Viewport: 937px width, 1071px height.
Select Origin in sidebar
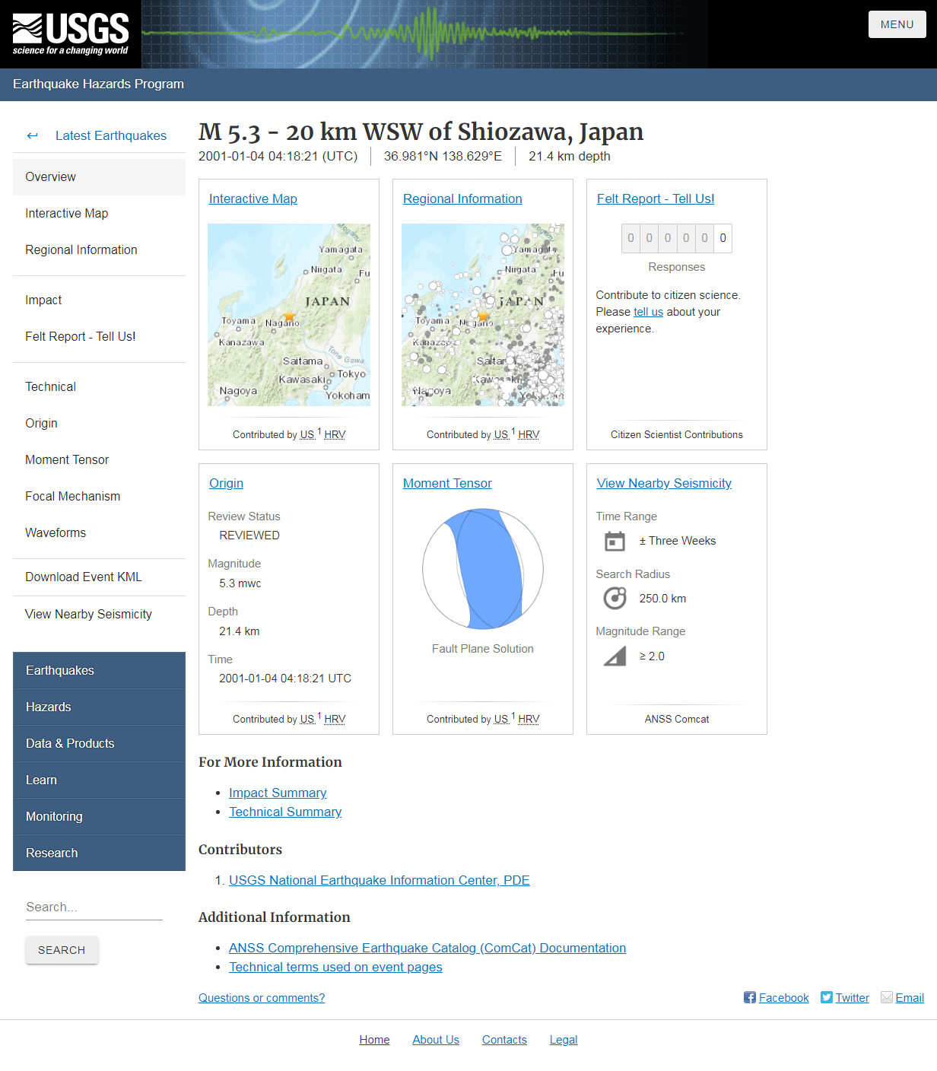[x=99, y=423]
